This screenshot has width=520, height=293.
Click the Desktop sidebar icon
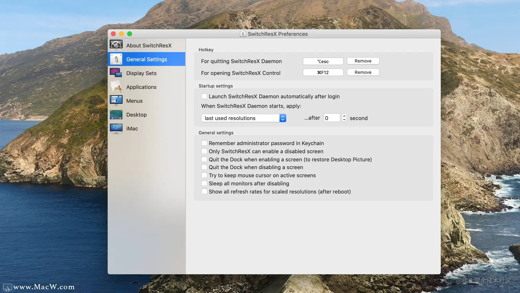[x=116, y=114]
